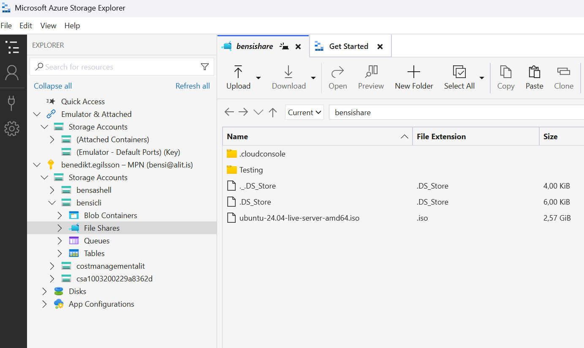Click the Copy toolbar button
This screenshot has height=348, width=584.
506,78
